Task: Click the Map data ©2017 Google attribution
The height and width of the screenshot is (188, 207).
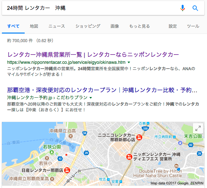Action: (177, 183)
